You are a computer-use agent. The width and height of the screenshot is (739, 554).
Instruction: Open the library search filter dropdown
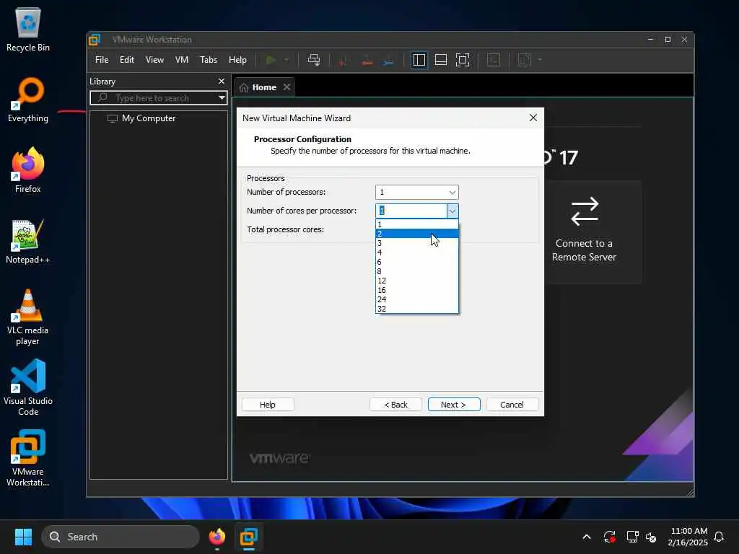click(x=222, y=97)
